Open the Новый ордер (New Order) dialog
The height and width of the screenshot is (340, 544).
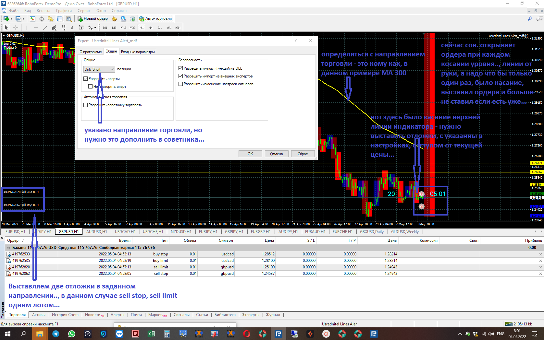coord(93,19)
